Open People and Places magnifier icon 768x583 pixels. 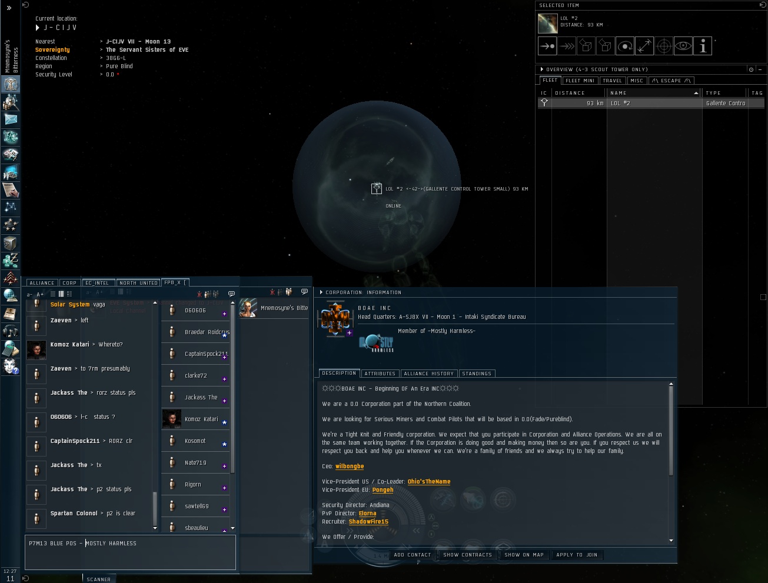click(11, 102)
